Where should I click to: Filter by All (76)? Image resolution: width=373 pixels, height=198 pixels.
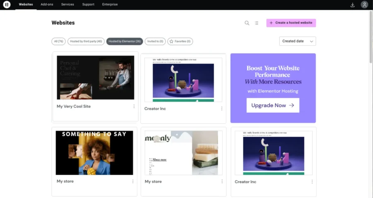58,41
